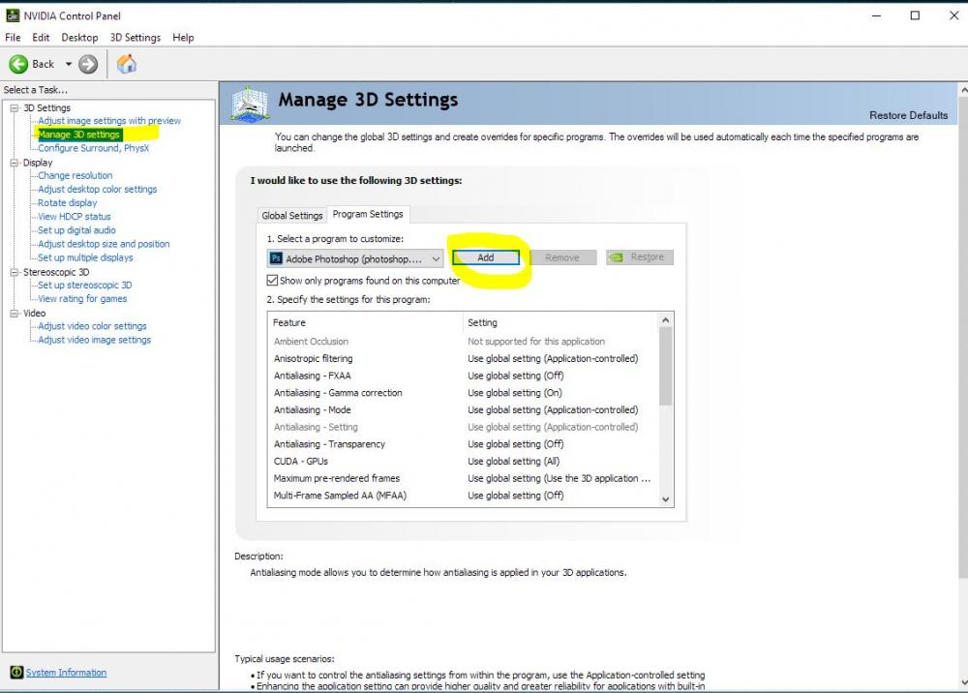Select Multi-Frame Sampled AA (MFAA) row
The image size is (968, 693).
(x=463, y=496)
